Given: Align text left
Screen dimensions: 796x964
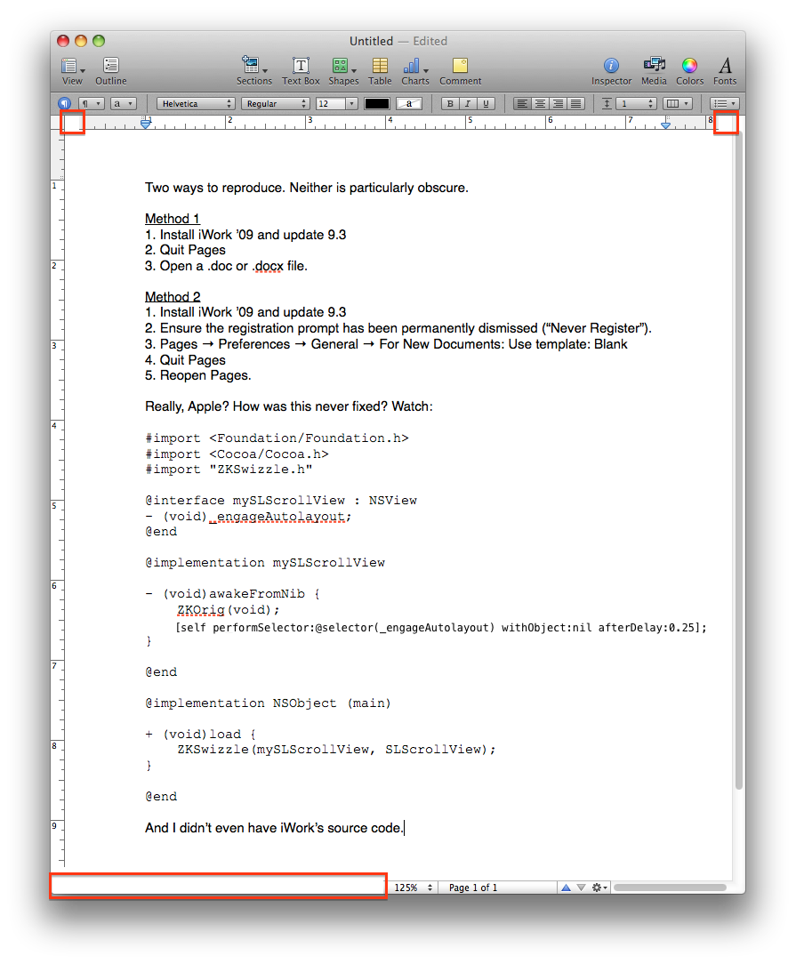Looking at the screenshot, I should pyautogui.click(x=522, y=104).
